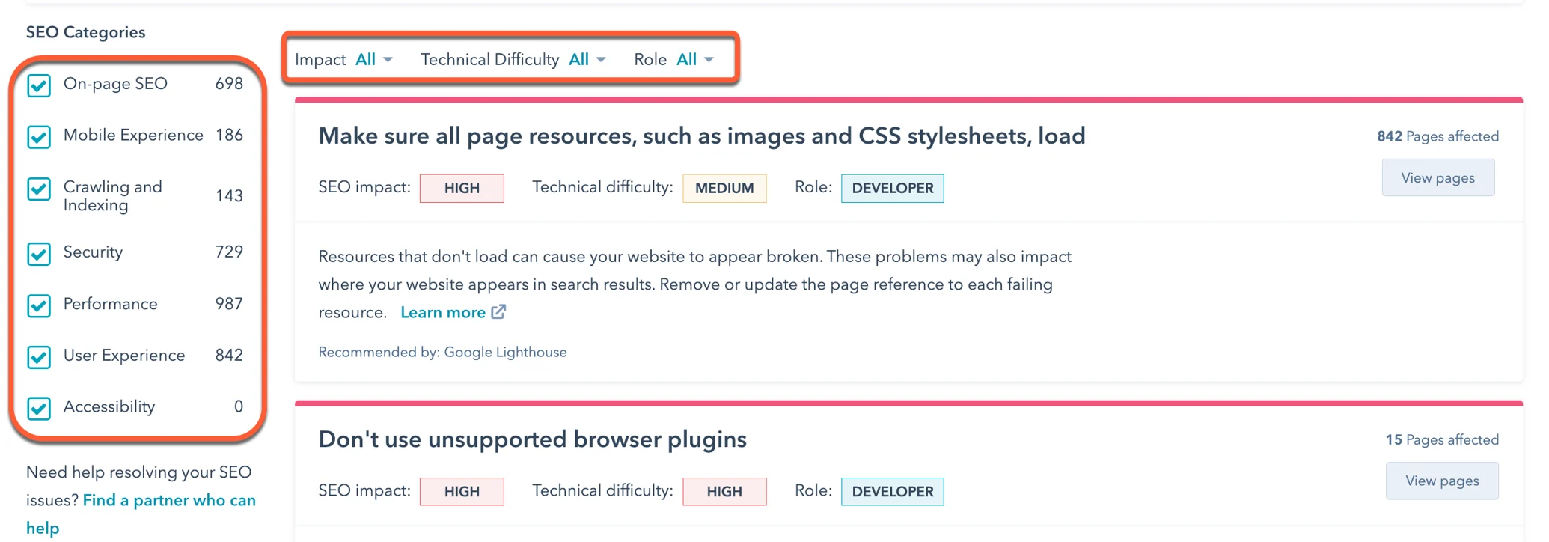Click the unsupported browser plugins heading
The height and width of the screenshot is (542, 1549).
tap(532, 439)
